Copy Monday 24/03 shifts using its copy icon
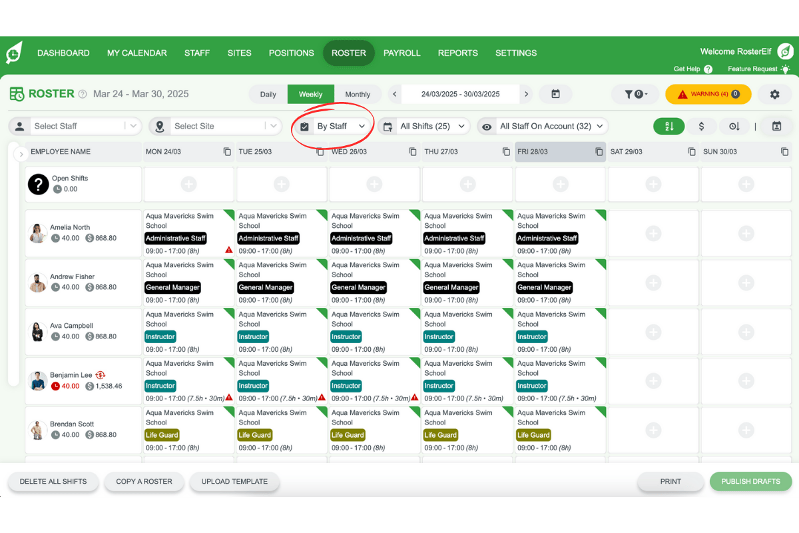 pos(227,151)
